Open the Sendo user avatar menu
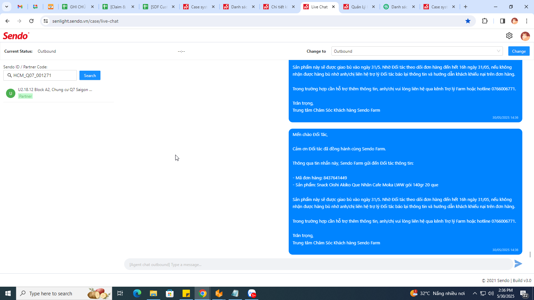 point(525,36)
